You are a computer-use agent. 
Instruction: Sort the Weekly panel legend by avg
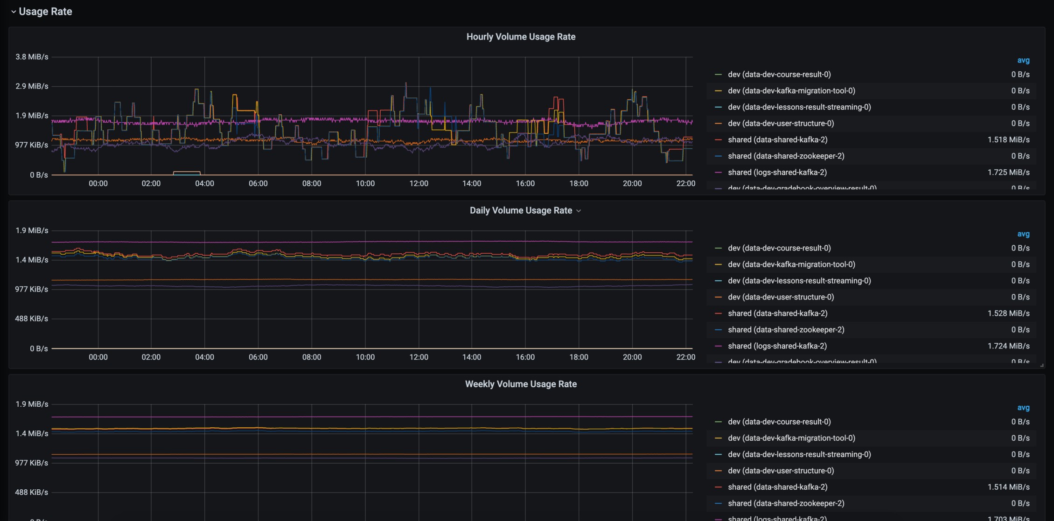click(x=1023, y=407)
